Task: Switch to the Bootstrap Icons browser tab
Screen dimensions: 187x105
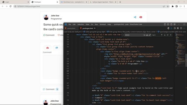Action: point(74,2)
